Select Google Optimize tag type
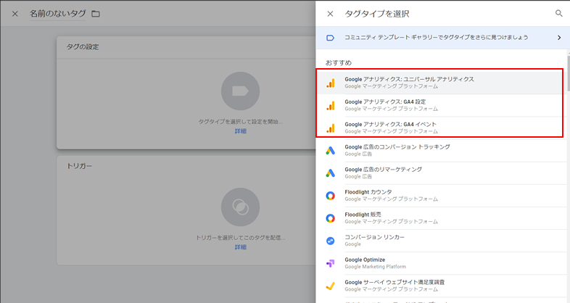The height and width of the screenshot is (303, 570). pos(441,263)
